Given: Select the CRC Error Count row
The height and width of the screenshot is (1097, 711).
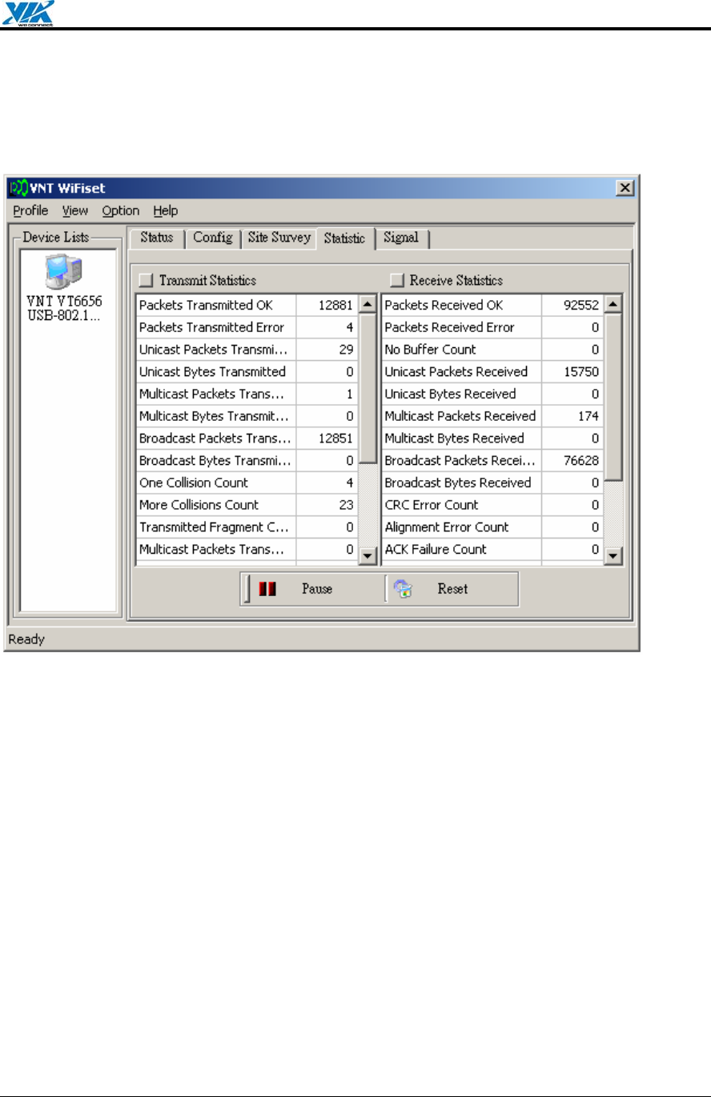Looking at the screenshot, I should [x=493, y=505].
